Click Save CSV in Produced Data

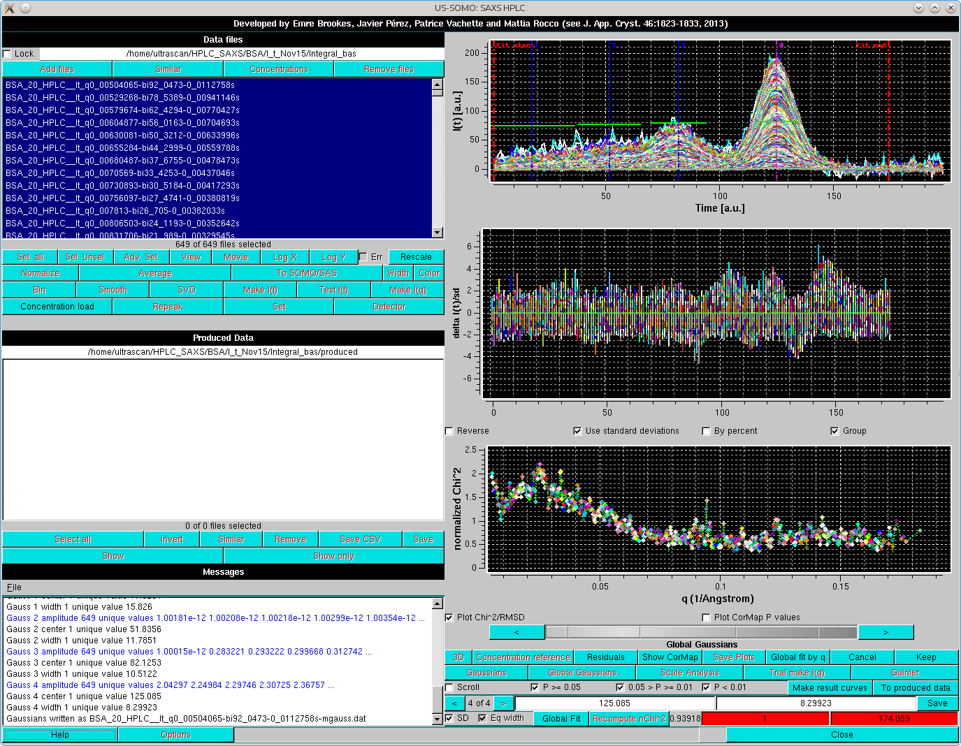pos(361,539)
